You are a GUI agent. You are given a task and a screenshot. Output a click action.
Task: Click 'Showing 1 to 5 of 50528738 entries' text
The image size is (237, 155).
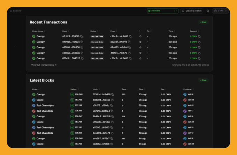(191, 65)
